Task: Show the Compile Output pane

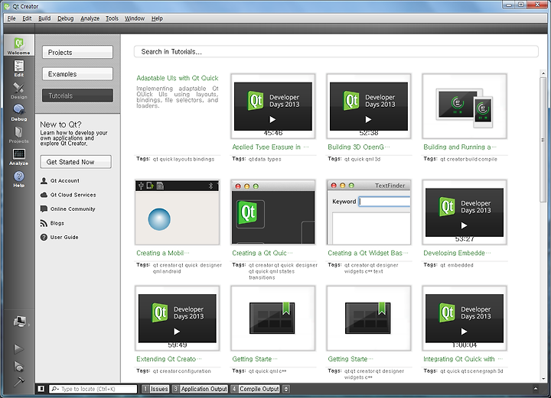Action: click(x=255, y=389)
